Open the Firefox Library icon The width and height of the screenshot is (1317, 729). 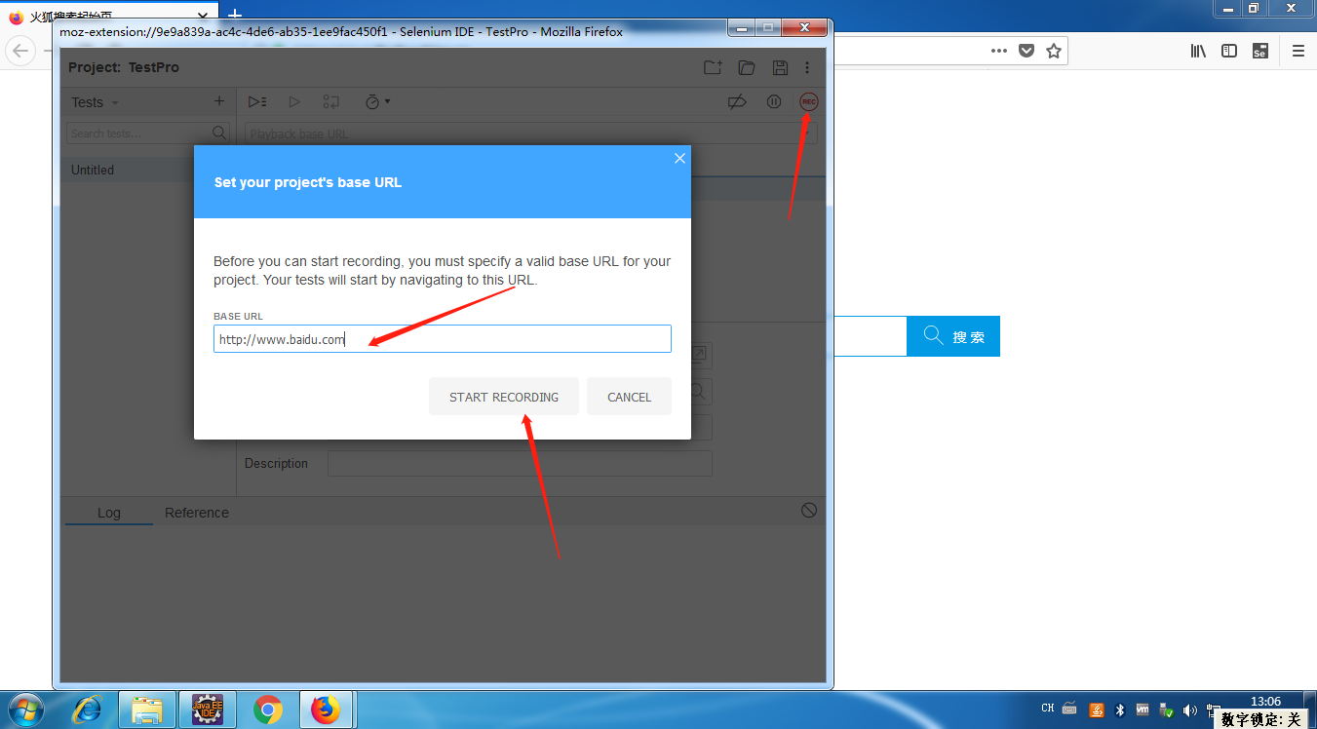(1198, 51)
